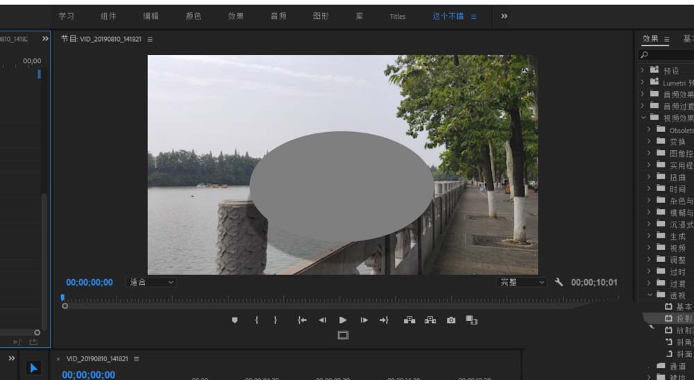Select the VID_20190810_141821 timeline tab
The image size is (694, 380).
pyautogui.click(x=97, y=359)
